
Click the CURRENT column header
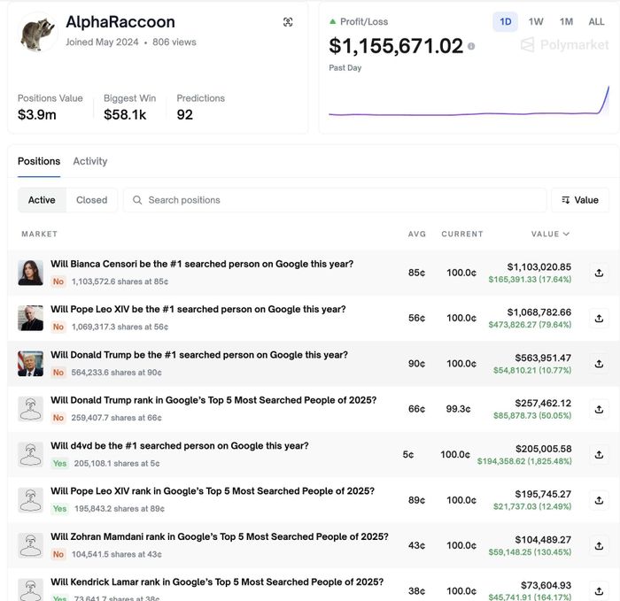[462, 234]
